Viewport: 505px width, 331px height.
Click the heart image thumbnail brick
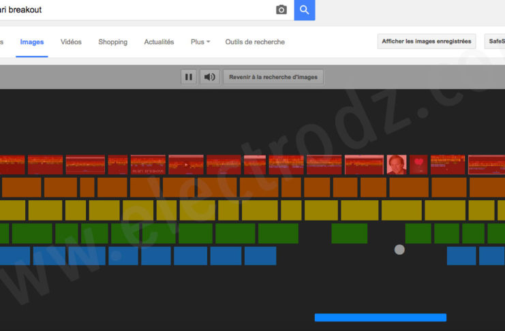pyautogui.click(x=418, y=165)
